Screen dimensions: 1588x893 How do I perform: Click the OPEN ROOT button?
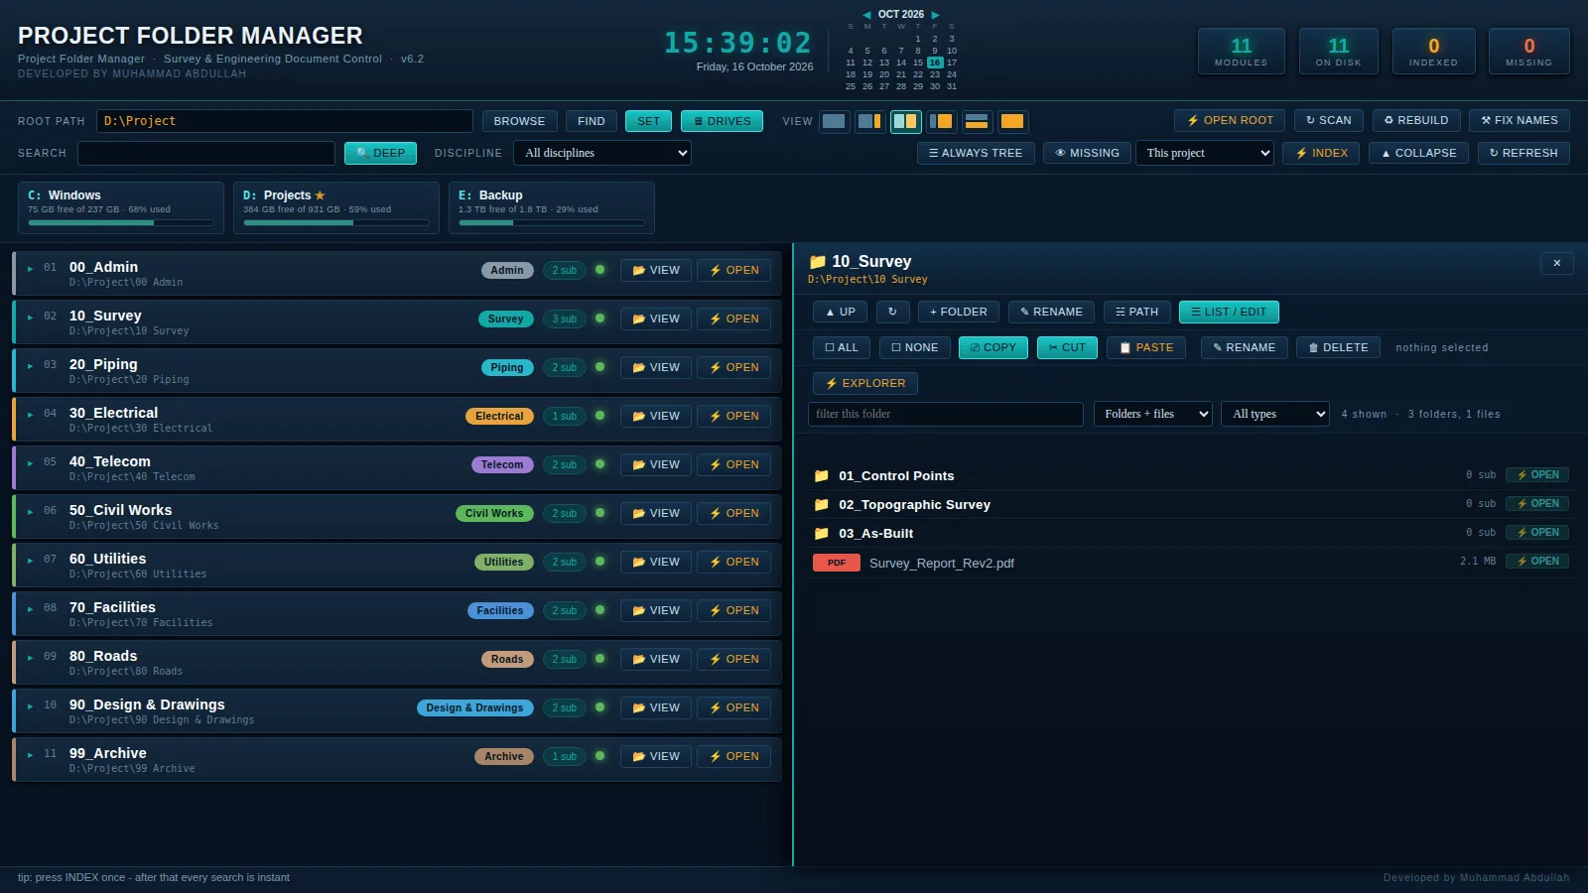pyautogui.click(x=1230, y=120)
